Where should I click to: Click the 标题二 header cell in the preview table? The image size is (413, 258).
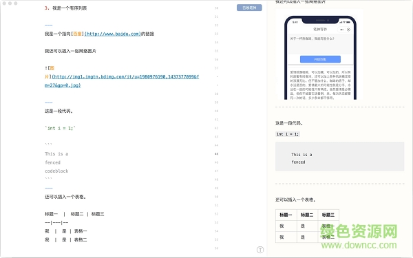click(x=307, y=215)
